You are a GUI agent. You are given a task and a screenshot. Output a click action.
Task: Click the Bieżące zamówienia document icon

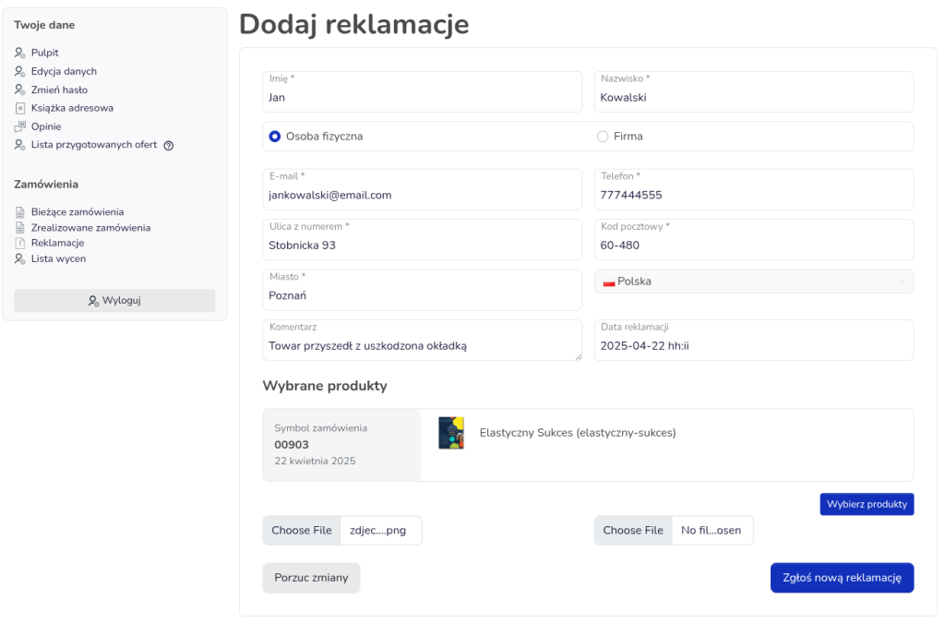19,212
